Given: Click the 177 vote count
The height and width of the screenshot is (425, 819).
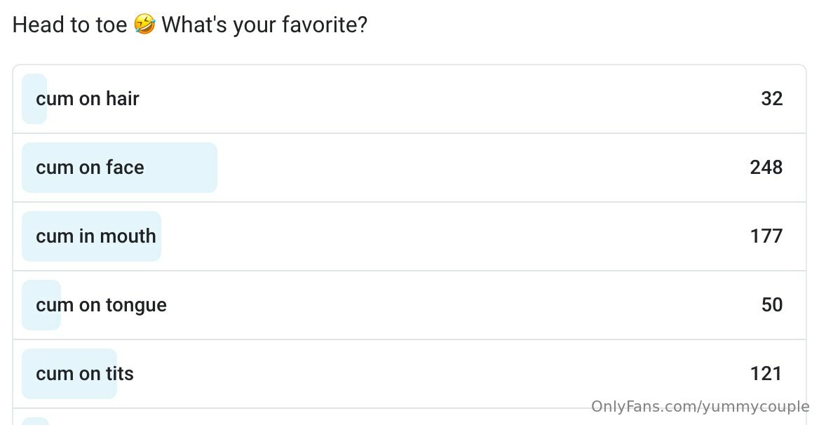Looking at the screenshot, I should click(766, 236).
